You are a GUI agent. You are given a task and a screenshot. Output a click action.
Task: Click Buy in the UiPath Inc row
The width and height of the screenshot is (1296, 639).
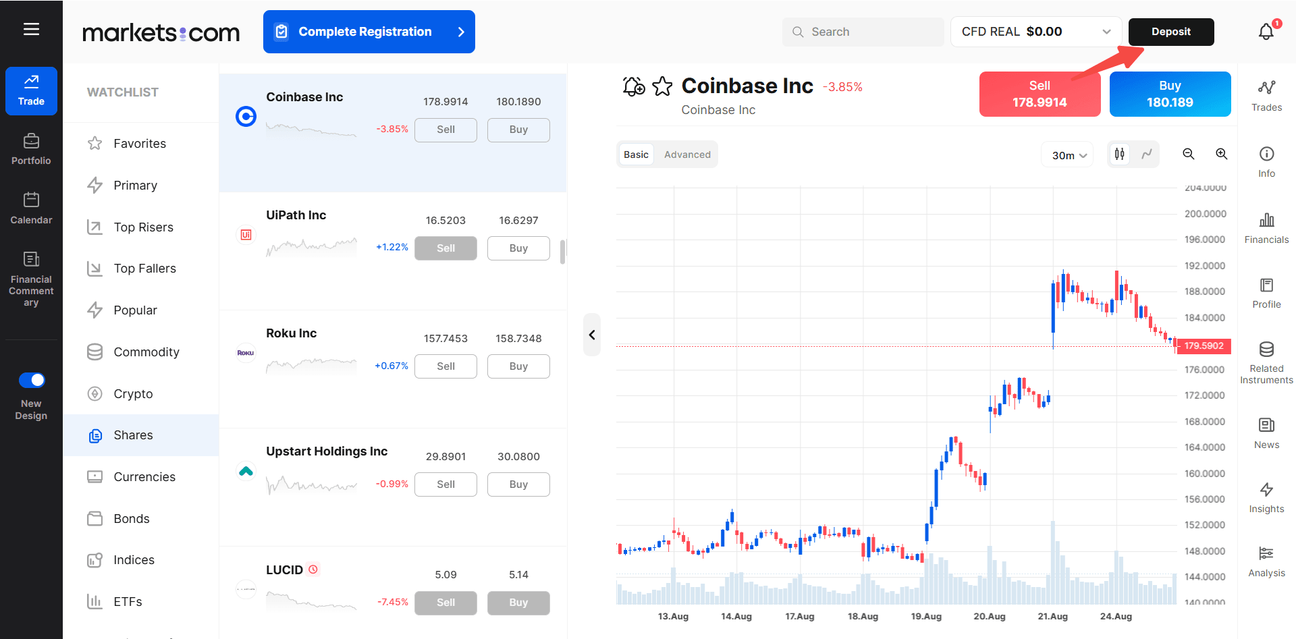[518, 248]
